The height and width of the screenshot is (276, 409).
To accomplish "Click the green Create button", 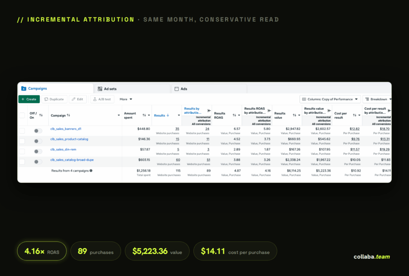I will tap(29, 99).
